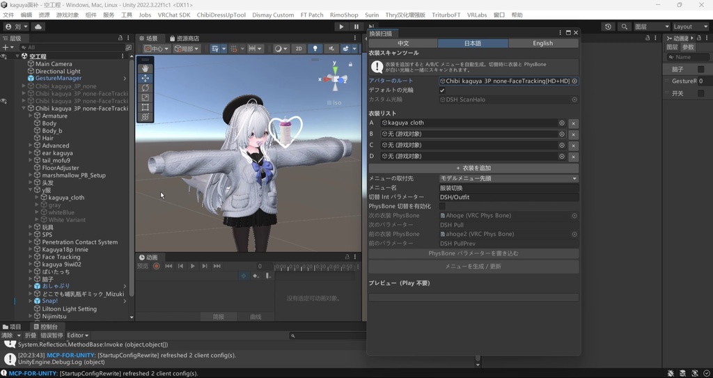Image resolution: width=713 pixels, height=378 pixels.
Task: Open the 局部 local/global dropdown
Action: (187, 49)
